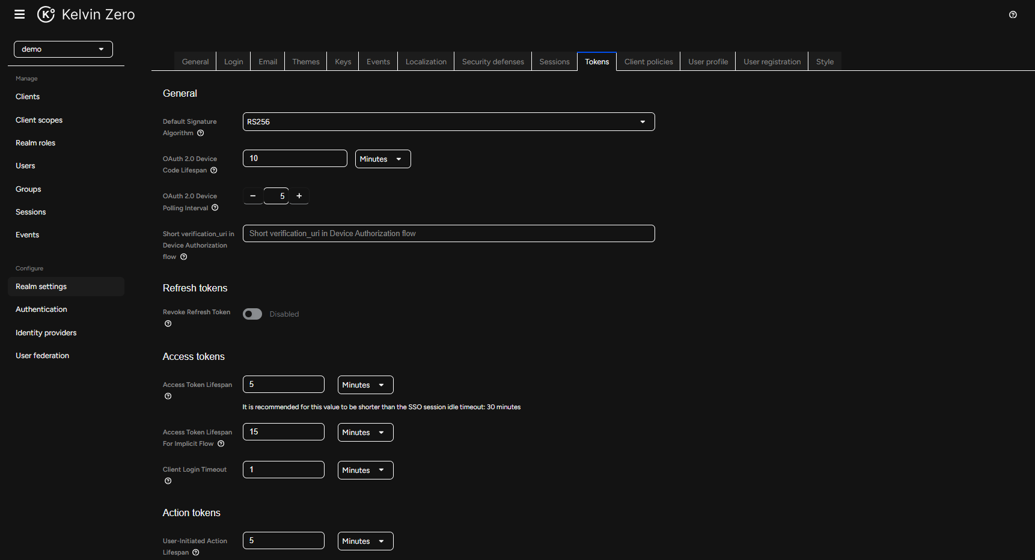The height and width of the screenshot is (560, 1035).
Task: Click help icon for Access Token Lifespan
Action: (168, 396)
